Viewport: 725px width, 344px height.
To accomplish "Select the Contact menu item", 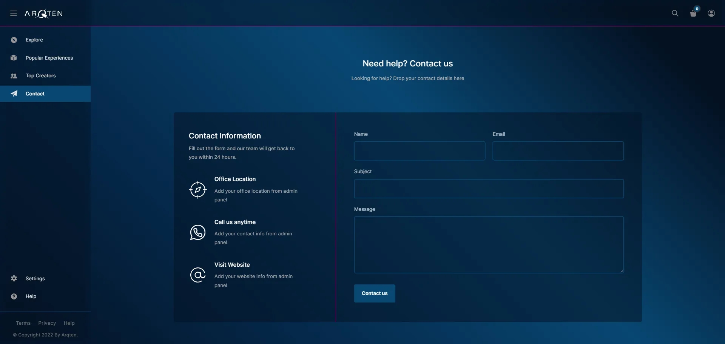I will (45, 94).
